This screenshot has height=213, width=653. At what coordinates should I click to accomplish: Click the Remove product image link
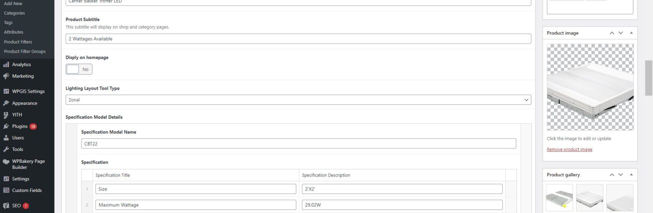[x=569, y=149]
